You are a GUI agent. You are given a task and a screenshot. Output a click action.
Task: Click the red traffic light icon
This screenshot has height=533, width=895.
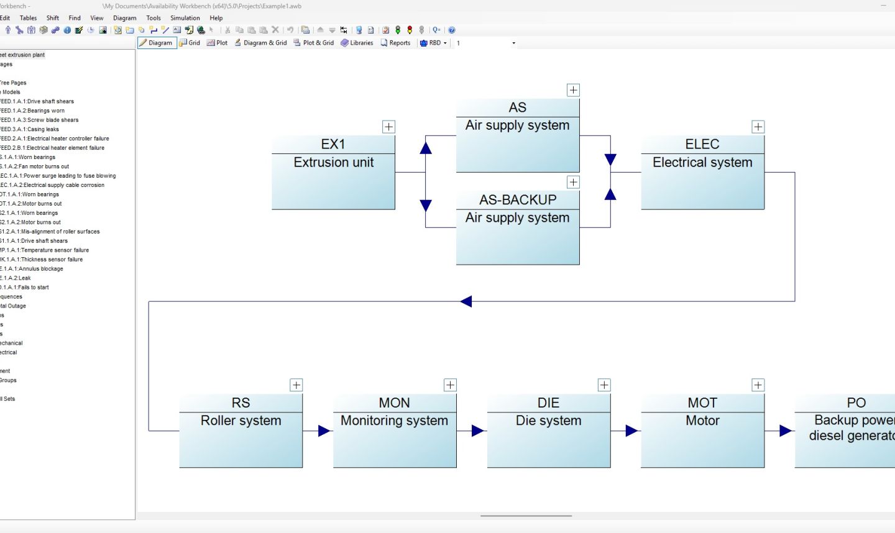coord(409,30)
